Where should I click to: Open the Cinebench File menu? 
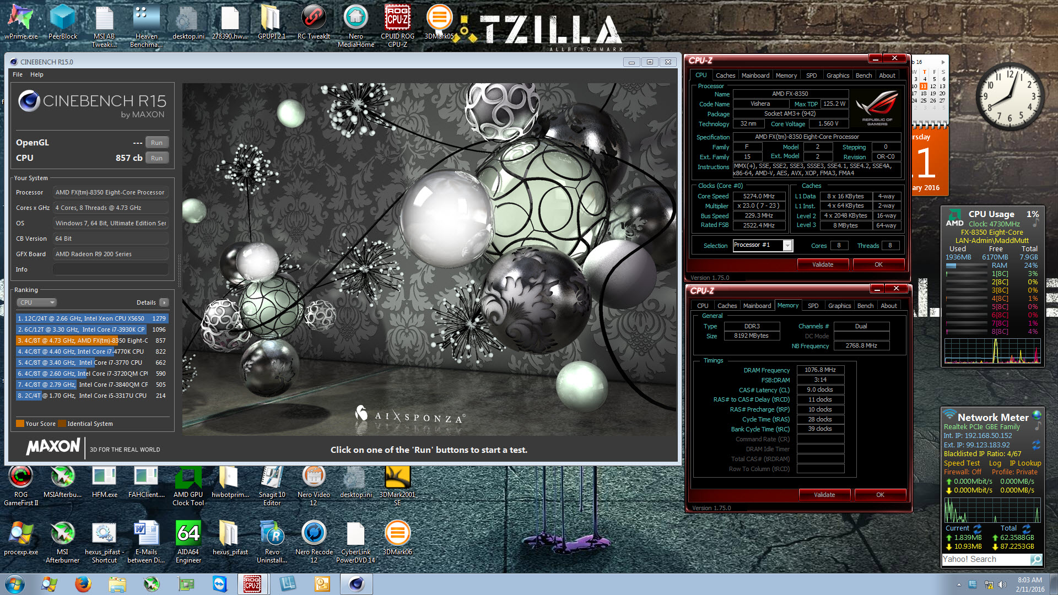[x=18, y=74]
